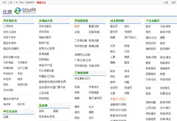Open 新车优惠/4S店 link

click(11, 57)
